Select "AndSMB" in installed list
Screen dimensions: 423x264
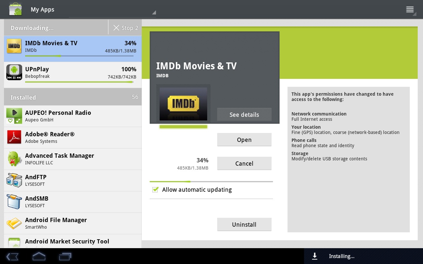(x=37, y=198)
